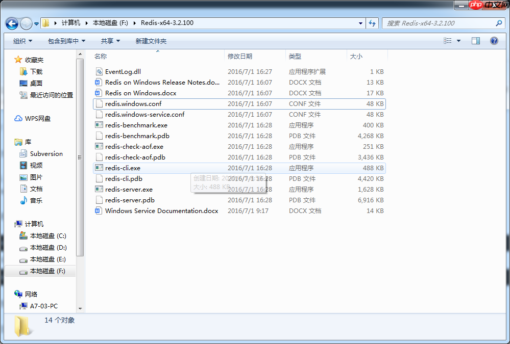
Task: Select the redis-benchmark.pdb file icon
Action: point(99,136)
